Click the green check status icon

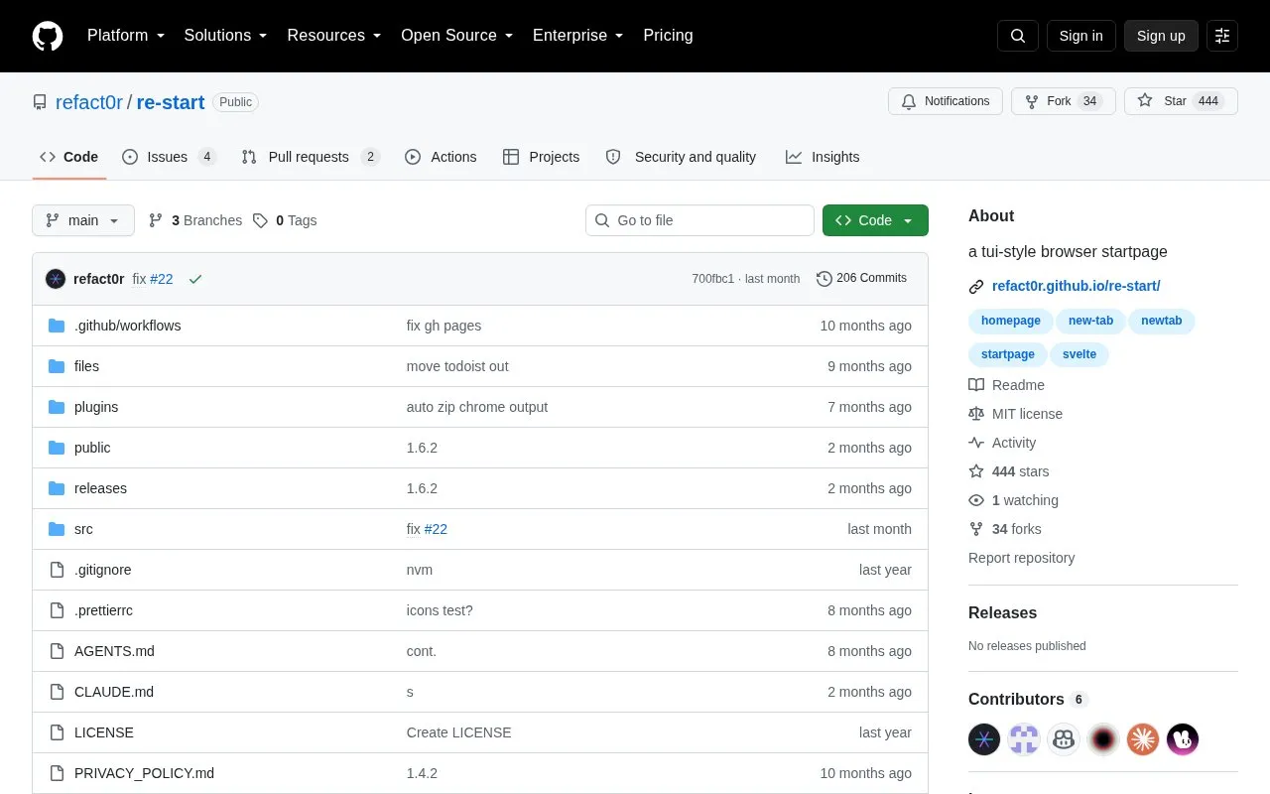(x=195, y=279)
